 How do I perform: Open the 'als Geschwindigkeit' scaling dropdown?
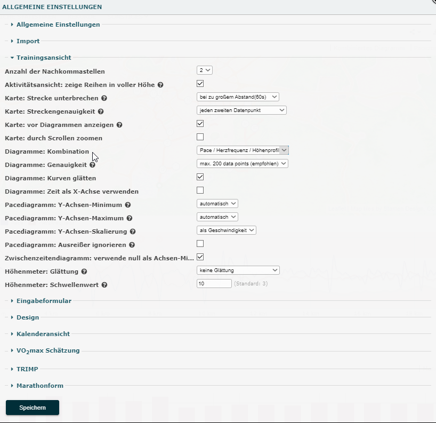(227, 230)
